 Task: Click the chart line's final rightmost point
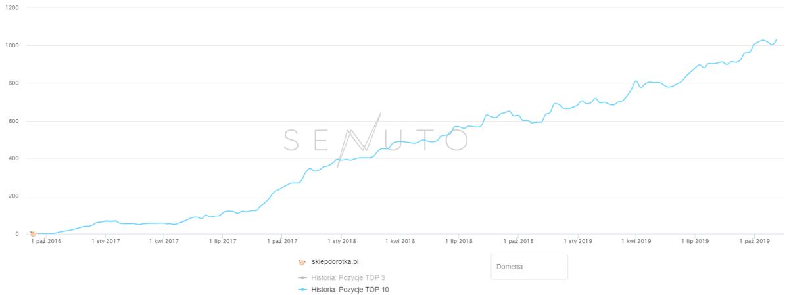pos(777,40)
